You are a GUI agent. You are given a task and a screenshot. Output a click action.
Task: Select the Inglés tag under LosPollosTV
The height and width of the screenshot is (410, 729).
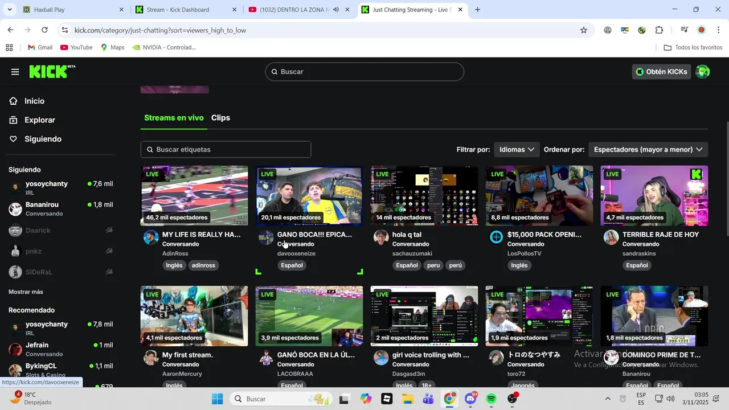pyautogui.click(x=519, y=265)
